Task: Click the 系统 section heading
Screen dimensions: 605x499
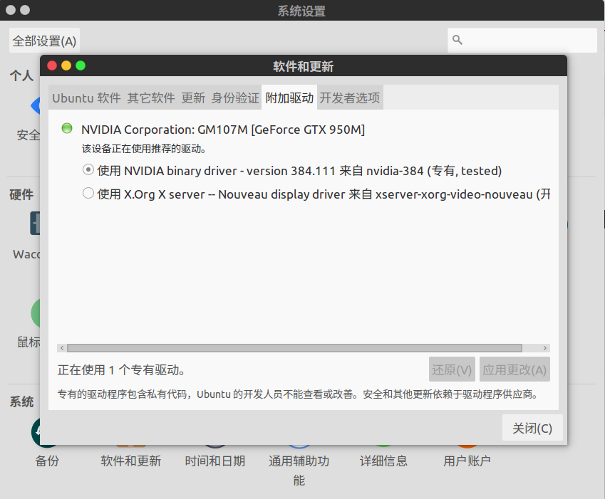Action: [x=21, y=401]
